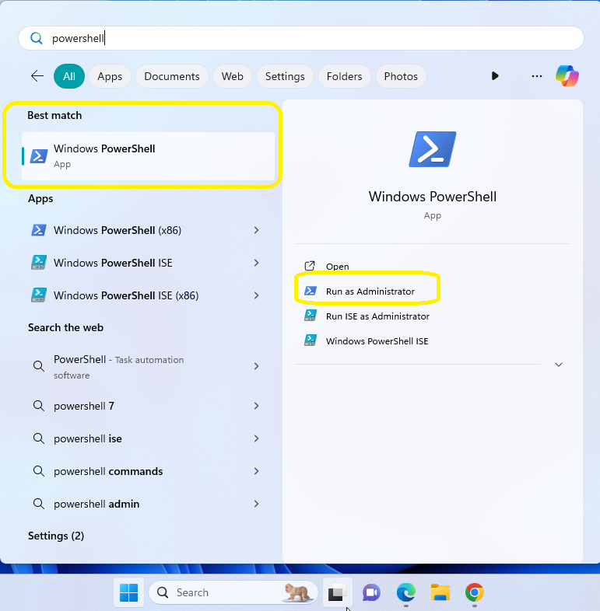Expand the powershell admin suggestion chevron

pos(256,504)
